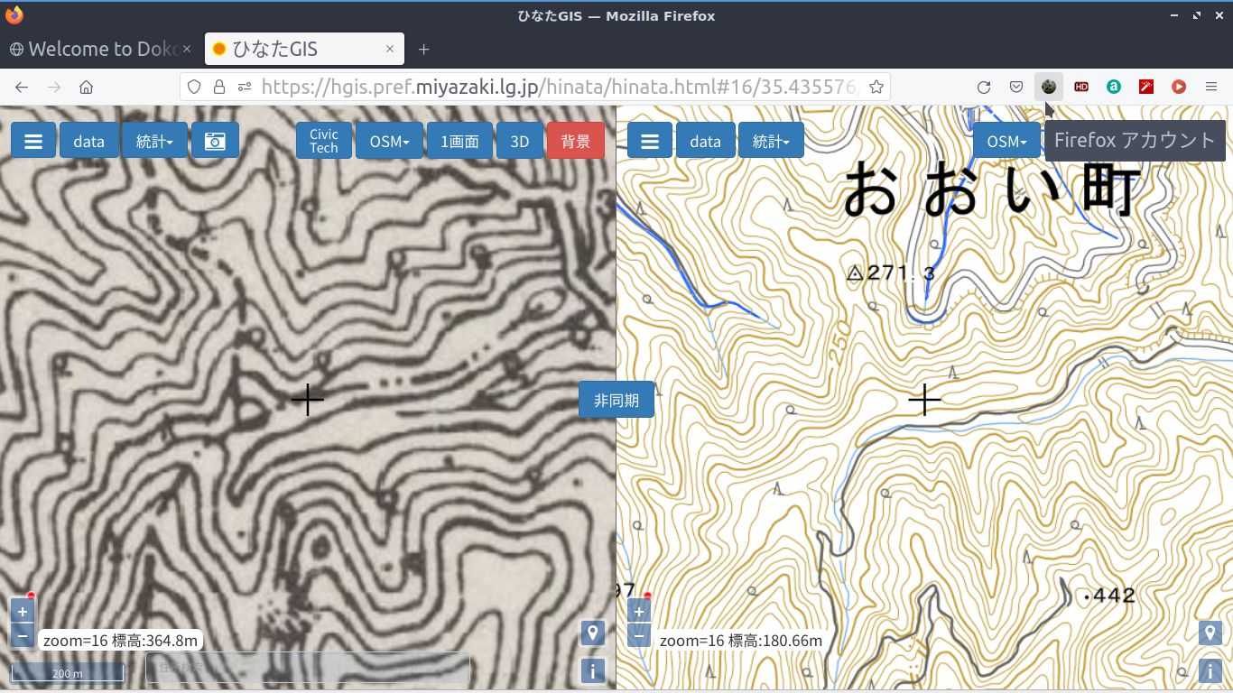This screenshot has width=1233, height=693.
Task: Click the address search input field
Action: [x=307, y=669]
